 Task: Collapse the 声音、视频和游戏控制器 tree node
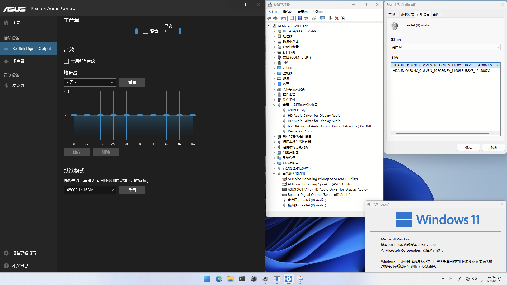(x=274, y=105)
